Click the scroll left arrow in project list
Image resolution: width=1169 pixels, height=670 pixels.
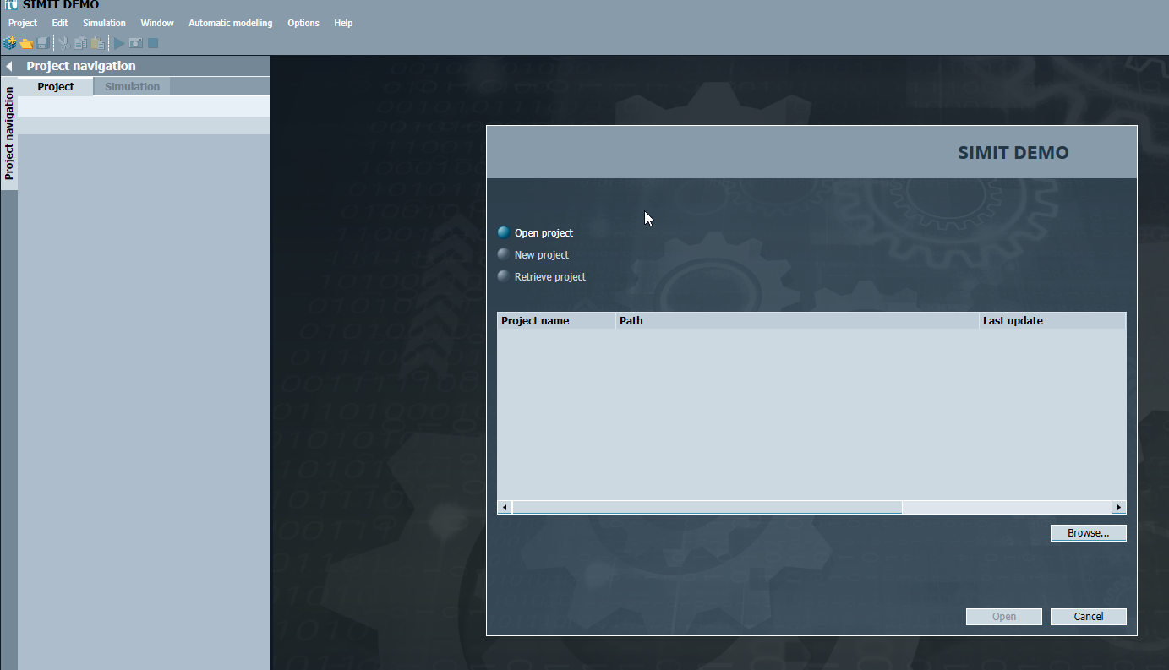click(505, 507)
